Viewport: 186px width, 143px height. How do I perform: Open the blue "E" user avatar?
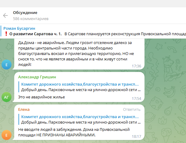coord(6,65)
